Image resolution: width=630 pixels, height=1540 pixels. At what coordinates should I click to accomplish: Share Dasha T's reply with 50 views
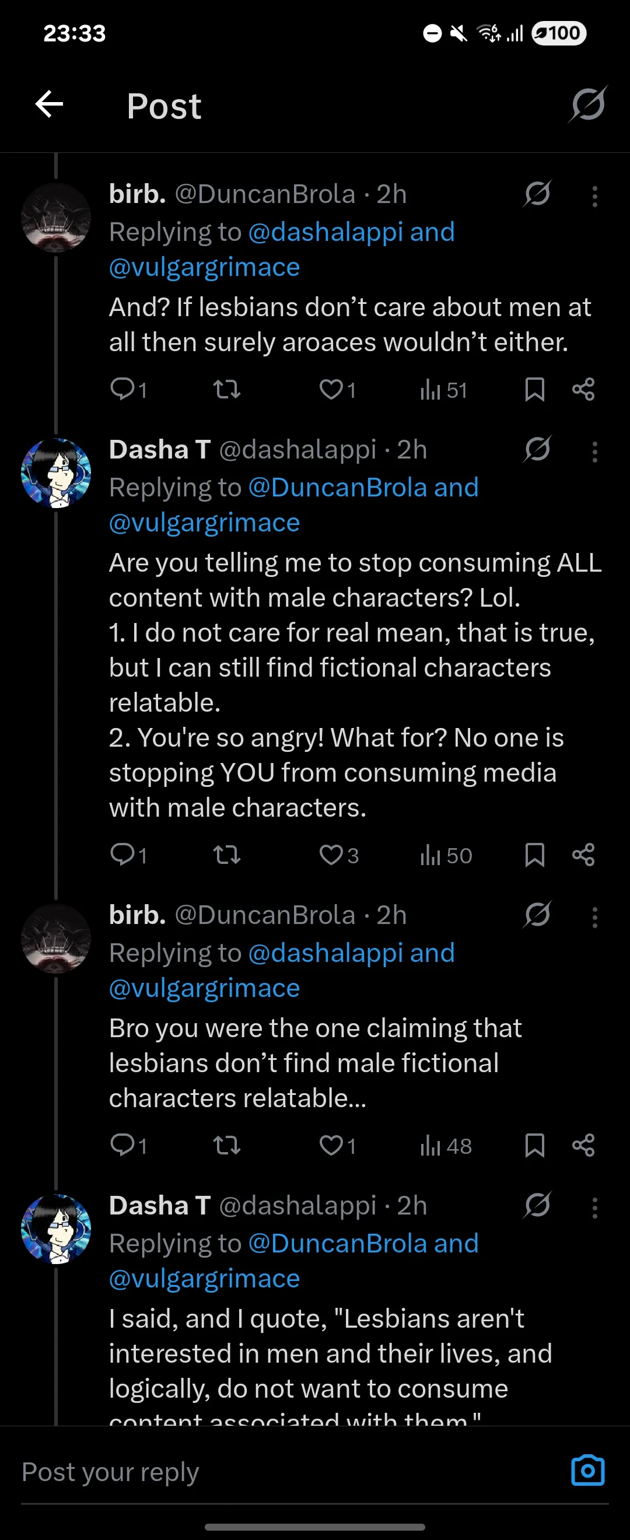583,855
